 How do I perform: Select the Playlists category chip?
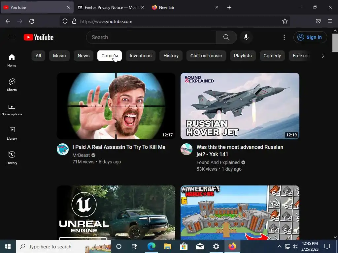pos(243,56)
